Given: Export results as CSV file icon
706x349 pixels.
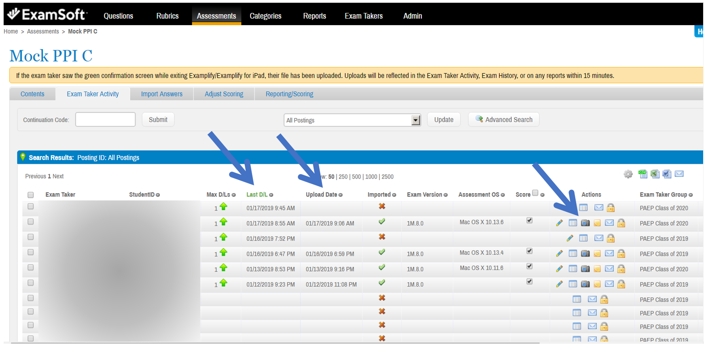Looking at the screenshot, I should point(642,174).
